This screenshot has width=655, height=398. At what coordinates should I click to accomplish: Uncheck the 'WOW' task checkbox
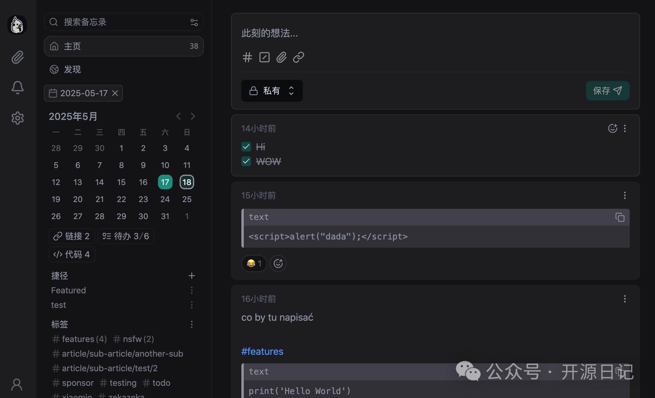pos(246,161)
